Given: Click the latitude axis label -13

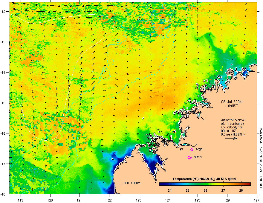Looking at the screenshot, I should pyautogui.click(x=3, y=42).
